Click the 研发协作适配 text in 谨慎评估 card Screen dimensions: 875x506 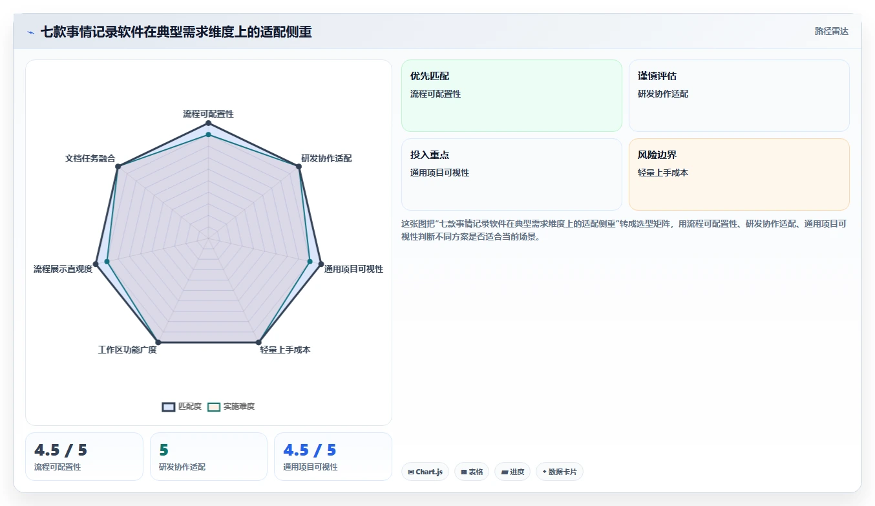coord(663,94)
